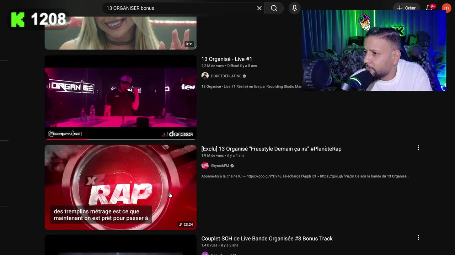Play the 13 Organisé Live #1 thumbnail
The height and width of the screenshot is (255, 455).
point(121,97)
